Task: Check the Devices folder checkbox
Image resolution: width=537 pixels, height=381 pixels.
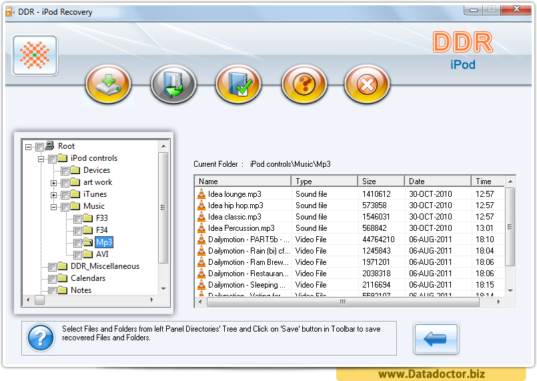Action: coord(65,171)
